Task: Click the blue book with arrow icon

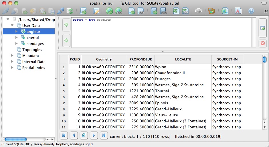Action: tap(154, 11)
